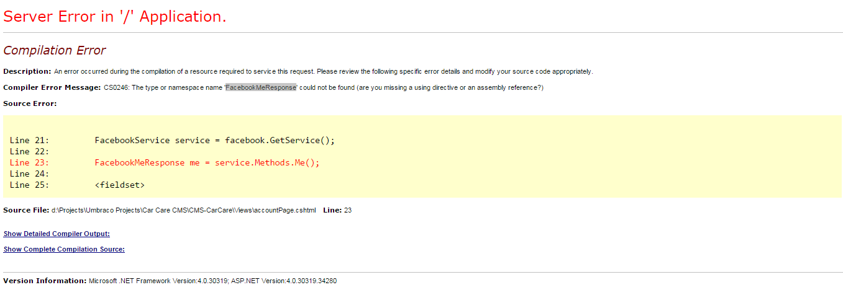Click the highlighted 'FacebookMeResponse' text in error message

pyautogui.click(x=261, y=87)
